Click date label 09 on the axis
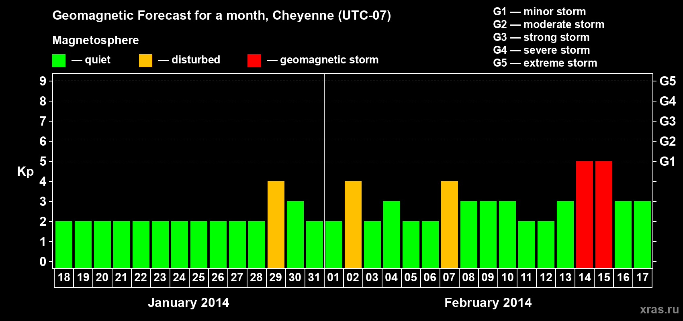 [488, 278]
